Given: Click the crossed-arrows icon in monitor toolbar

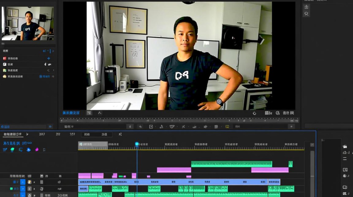Looking at the screenshot, I should 183,127.
